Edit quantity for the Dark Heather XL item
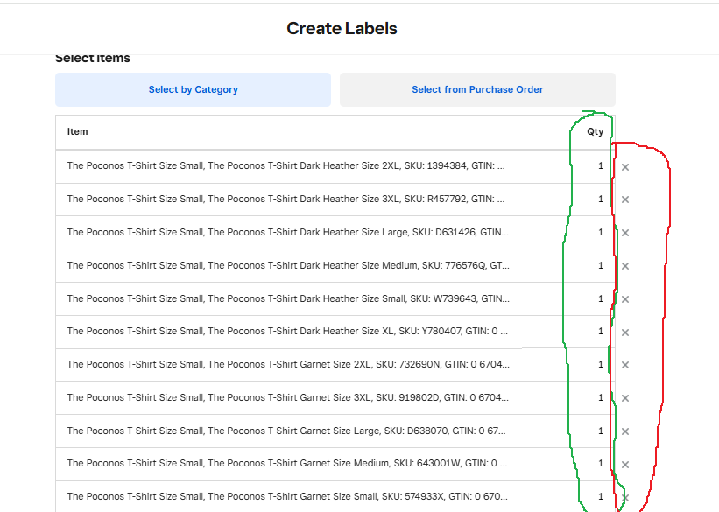 point(600,332)
